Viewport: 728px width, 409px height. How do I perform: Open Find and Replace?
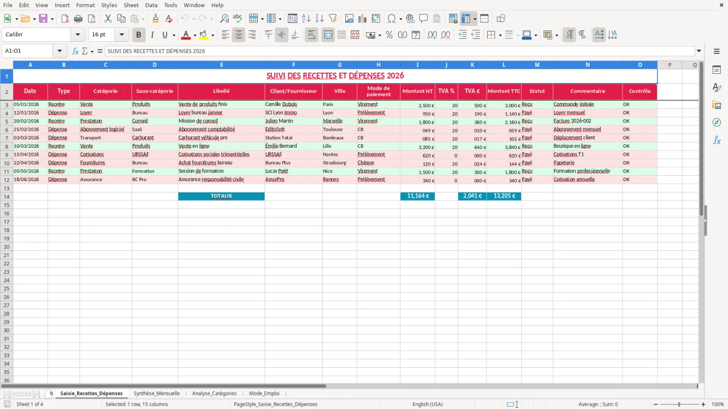(224, 19)
